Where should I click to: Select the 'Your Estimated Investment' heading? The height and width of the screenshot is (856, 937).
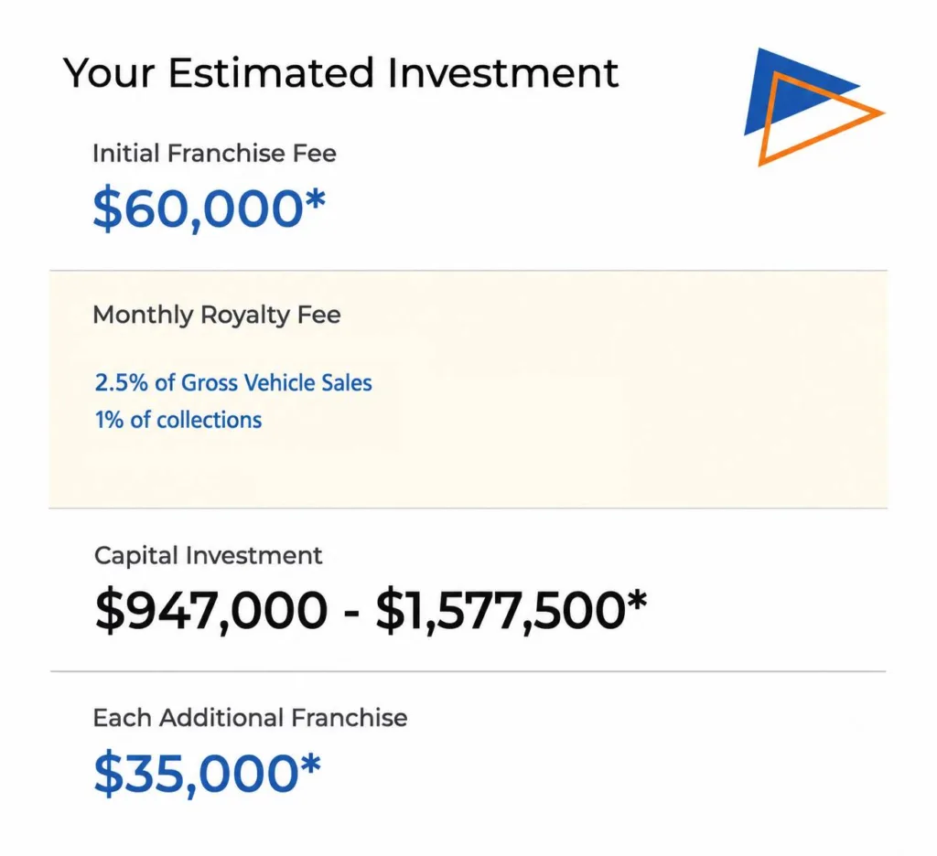tap(340, 73)
